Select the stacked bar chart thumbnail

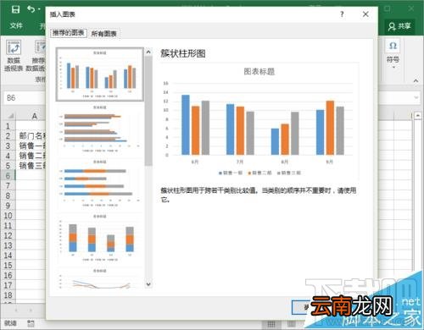coord(100,184)
